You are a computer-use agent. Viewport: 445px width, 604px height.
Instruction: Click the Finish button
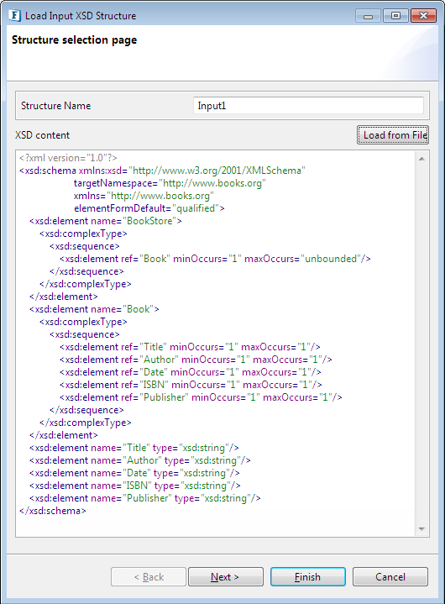tap(308, 576)
